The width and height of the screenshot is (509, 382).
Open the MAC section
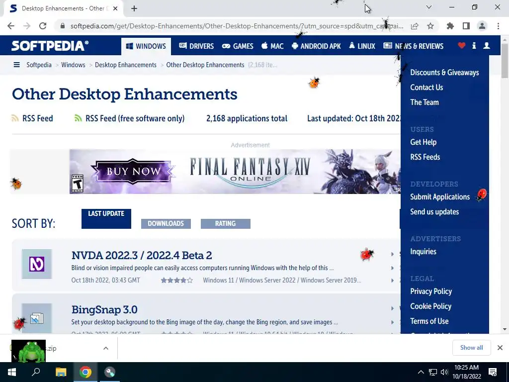point(273,46)
